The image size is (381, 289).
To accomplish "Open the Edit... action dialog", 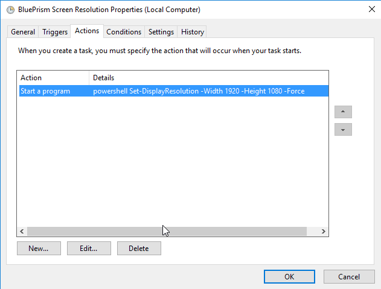I will pyautogui.click(x=88, y=248).
